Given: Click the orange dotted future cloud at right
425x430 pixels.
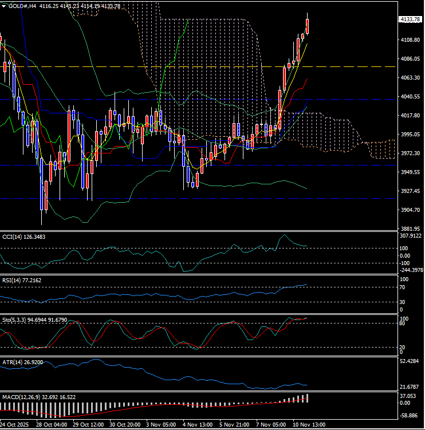Looking at the screenshot, I should coord(382,149).
